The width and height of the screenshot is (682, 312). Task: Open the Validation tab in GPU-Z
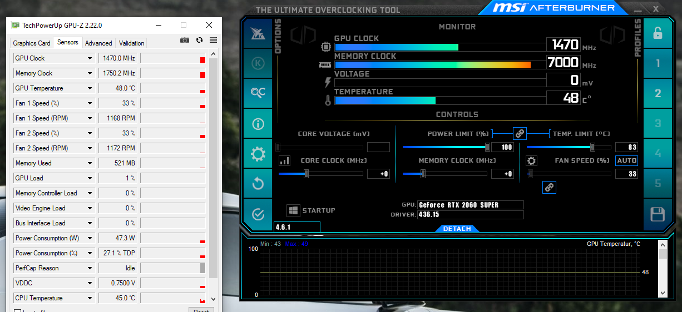pos(132,43)
